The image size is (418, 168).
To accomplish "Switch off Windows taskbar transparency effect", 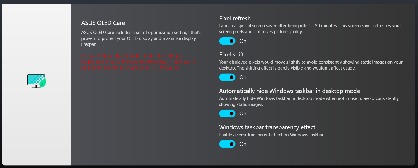I will [227, 144].
